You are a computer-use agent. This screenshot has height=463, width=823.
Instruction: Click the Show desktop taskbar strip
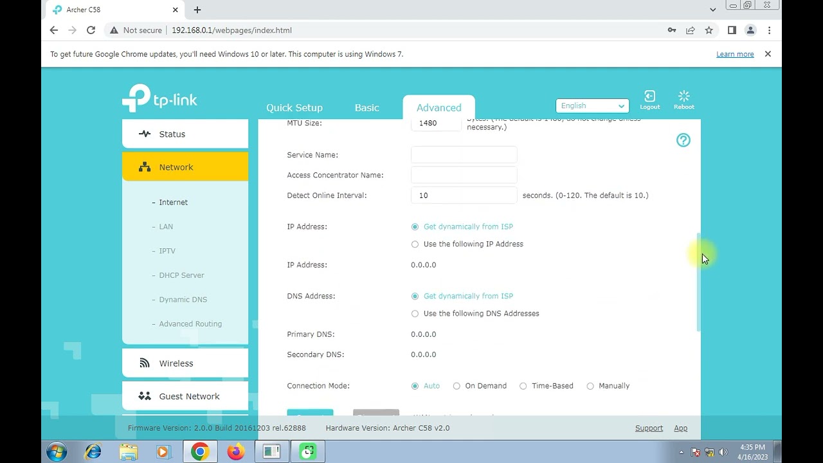point(778,452)
